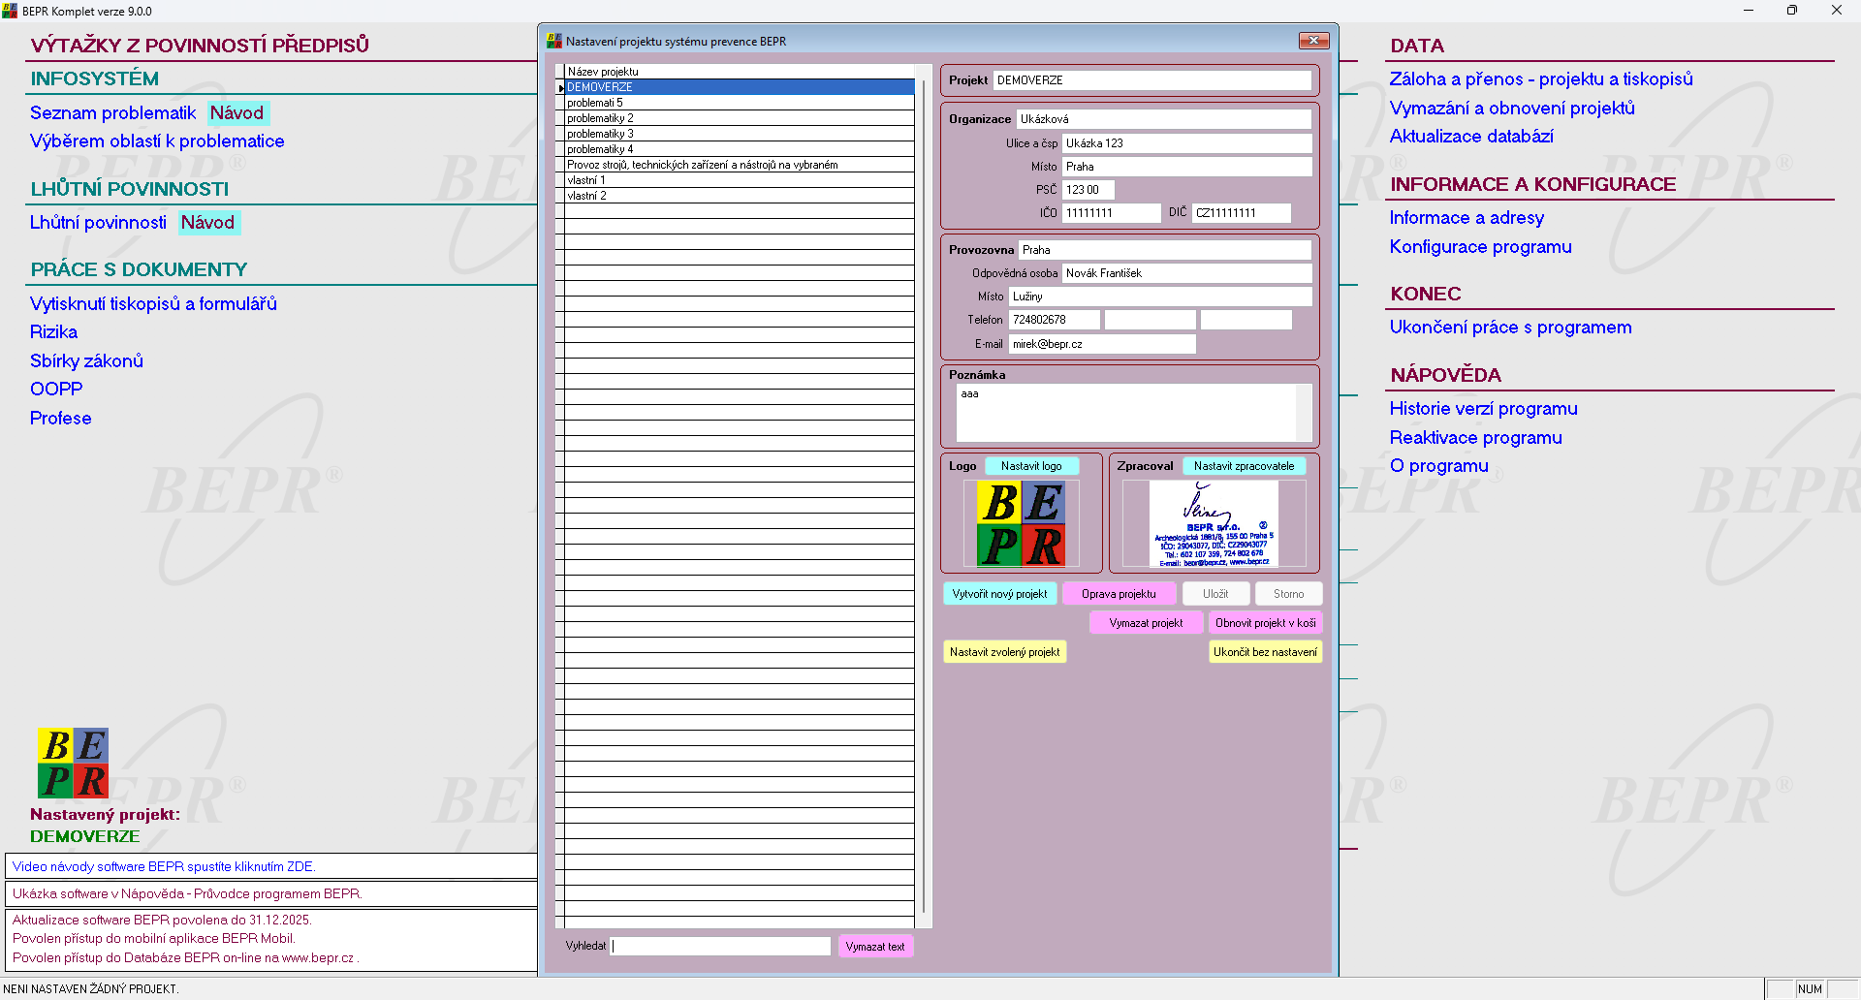Select project row problemati 5
Viewport: 1861px width, 1000px height.
pos(740,103)
